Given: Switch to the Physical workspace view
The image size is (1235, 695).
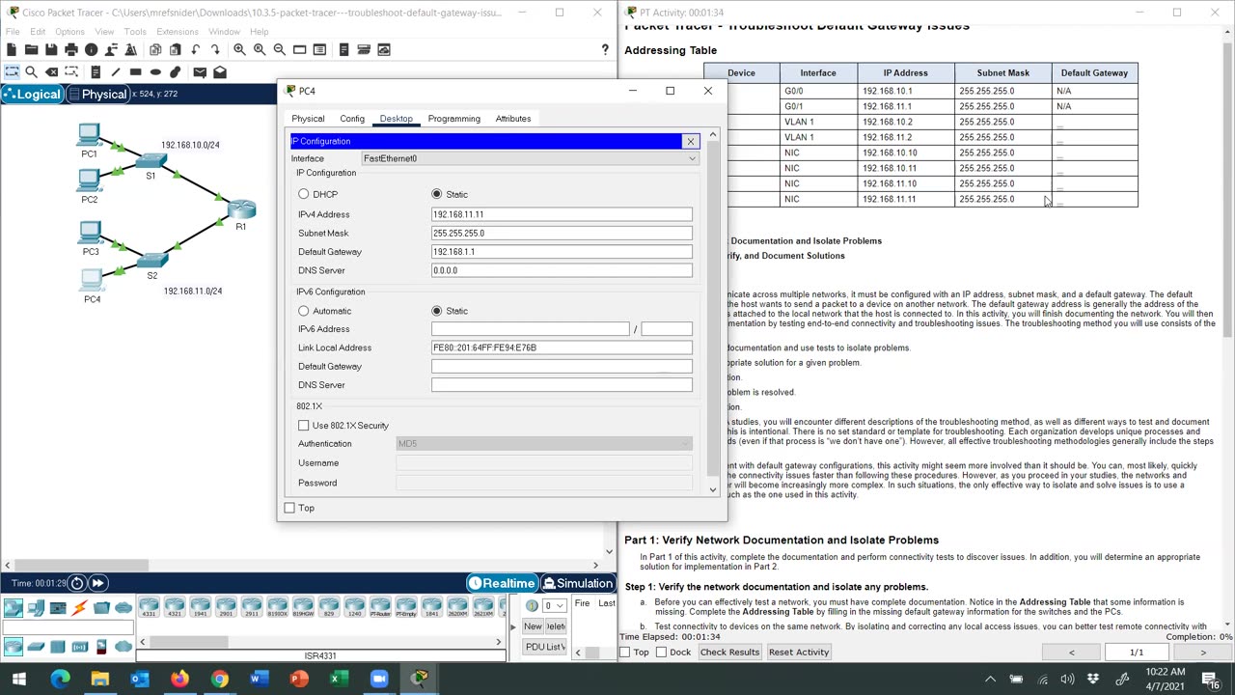Looking at the screenshot, I should coord(97,95).
